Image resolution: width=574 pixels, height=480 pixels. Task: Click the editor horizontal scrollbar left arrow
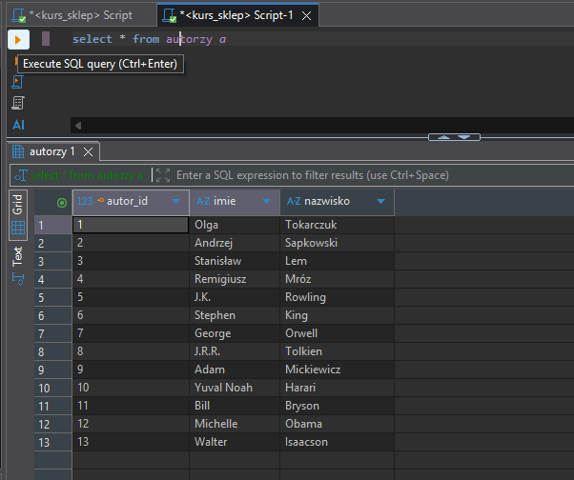(77, 125)
